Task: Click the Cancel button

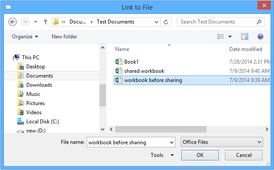Action: coord(244,155)
